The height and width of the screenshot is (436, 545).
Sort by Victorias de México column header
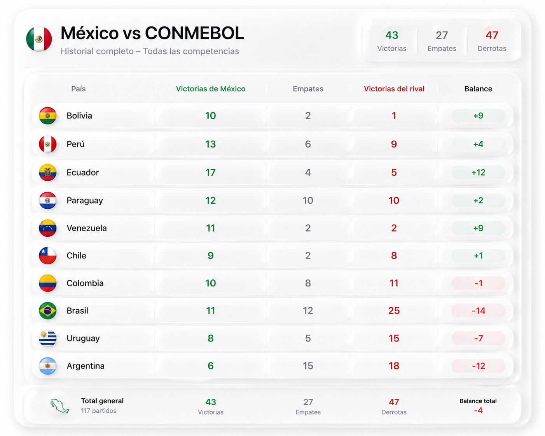pyautogui.click(x=211, y=89)
